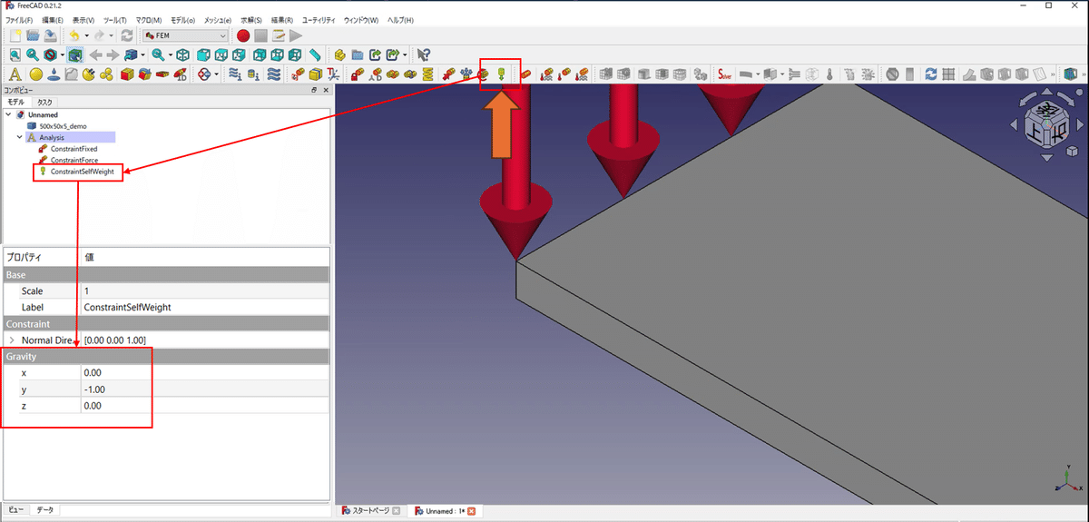
Task: Click the blue arrows refresh icon
Action: click(929, 74)
